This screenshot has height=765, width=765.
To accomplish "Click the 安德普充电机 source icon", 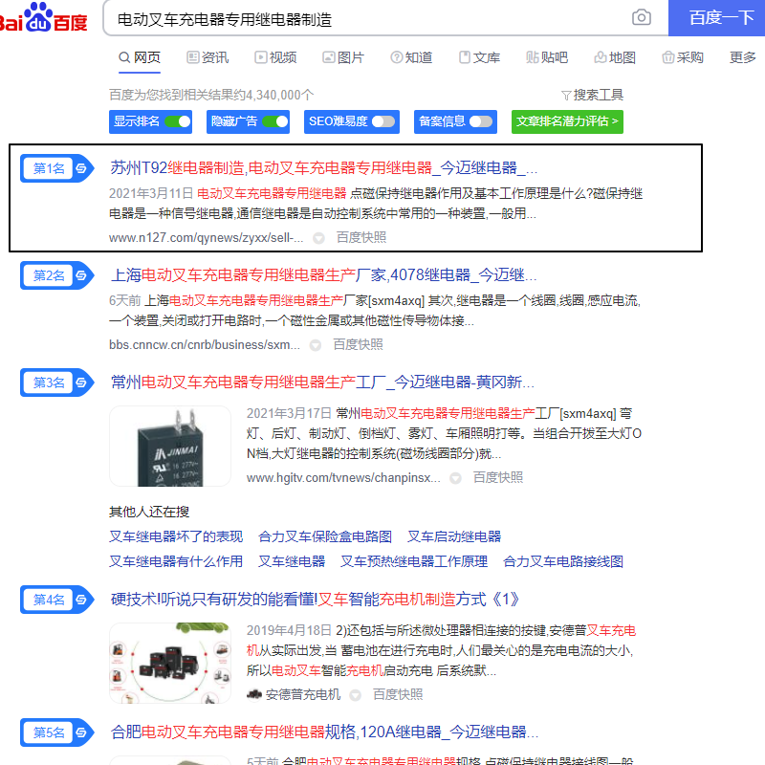I will pos(254,694).
